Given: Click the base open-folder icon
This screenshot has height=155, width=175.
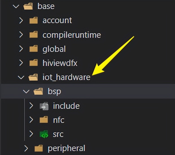Looking at the screenshot, I should pos(28,6).
